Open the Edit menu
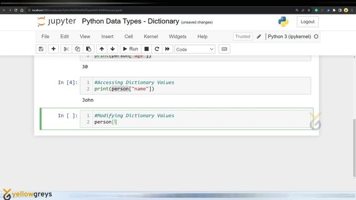Screen dimensions: 356x200 [x=65, y=37]
